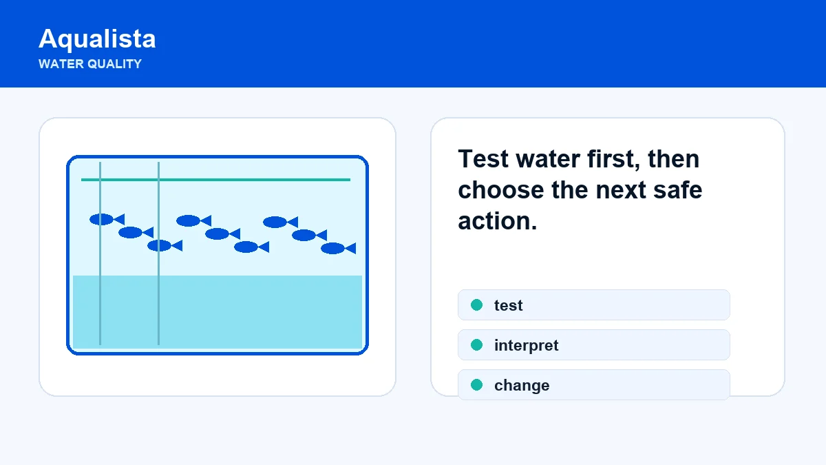Click the teal dot beside "interpret"
Screen dimensions: 826x465
[476, 345]
